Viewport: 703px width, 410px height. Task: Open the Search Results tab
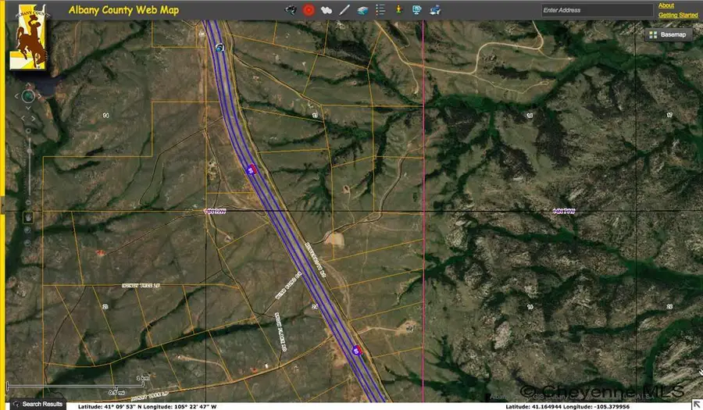click(37, 404)
